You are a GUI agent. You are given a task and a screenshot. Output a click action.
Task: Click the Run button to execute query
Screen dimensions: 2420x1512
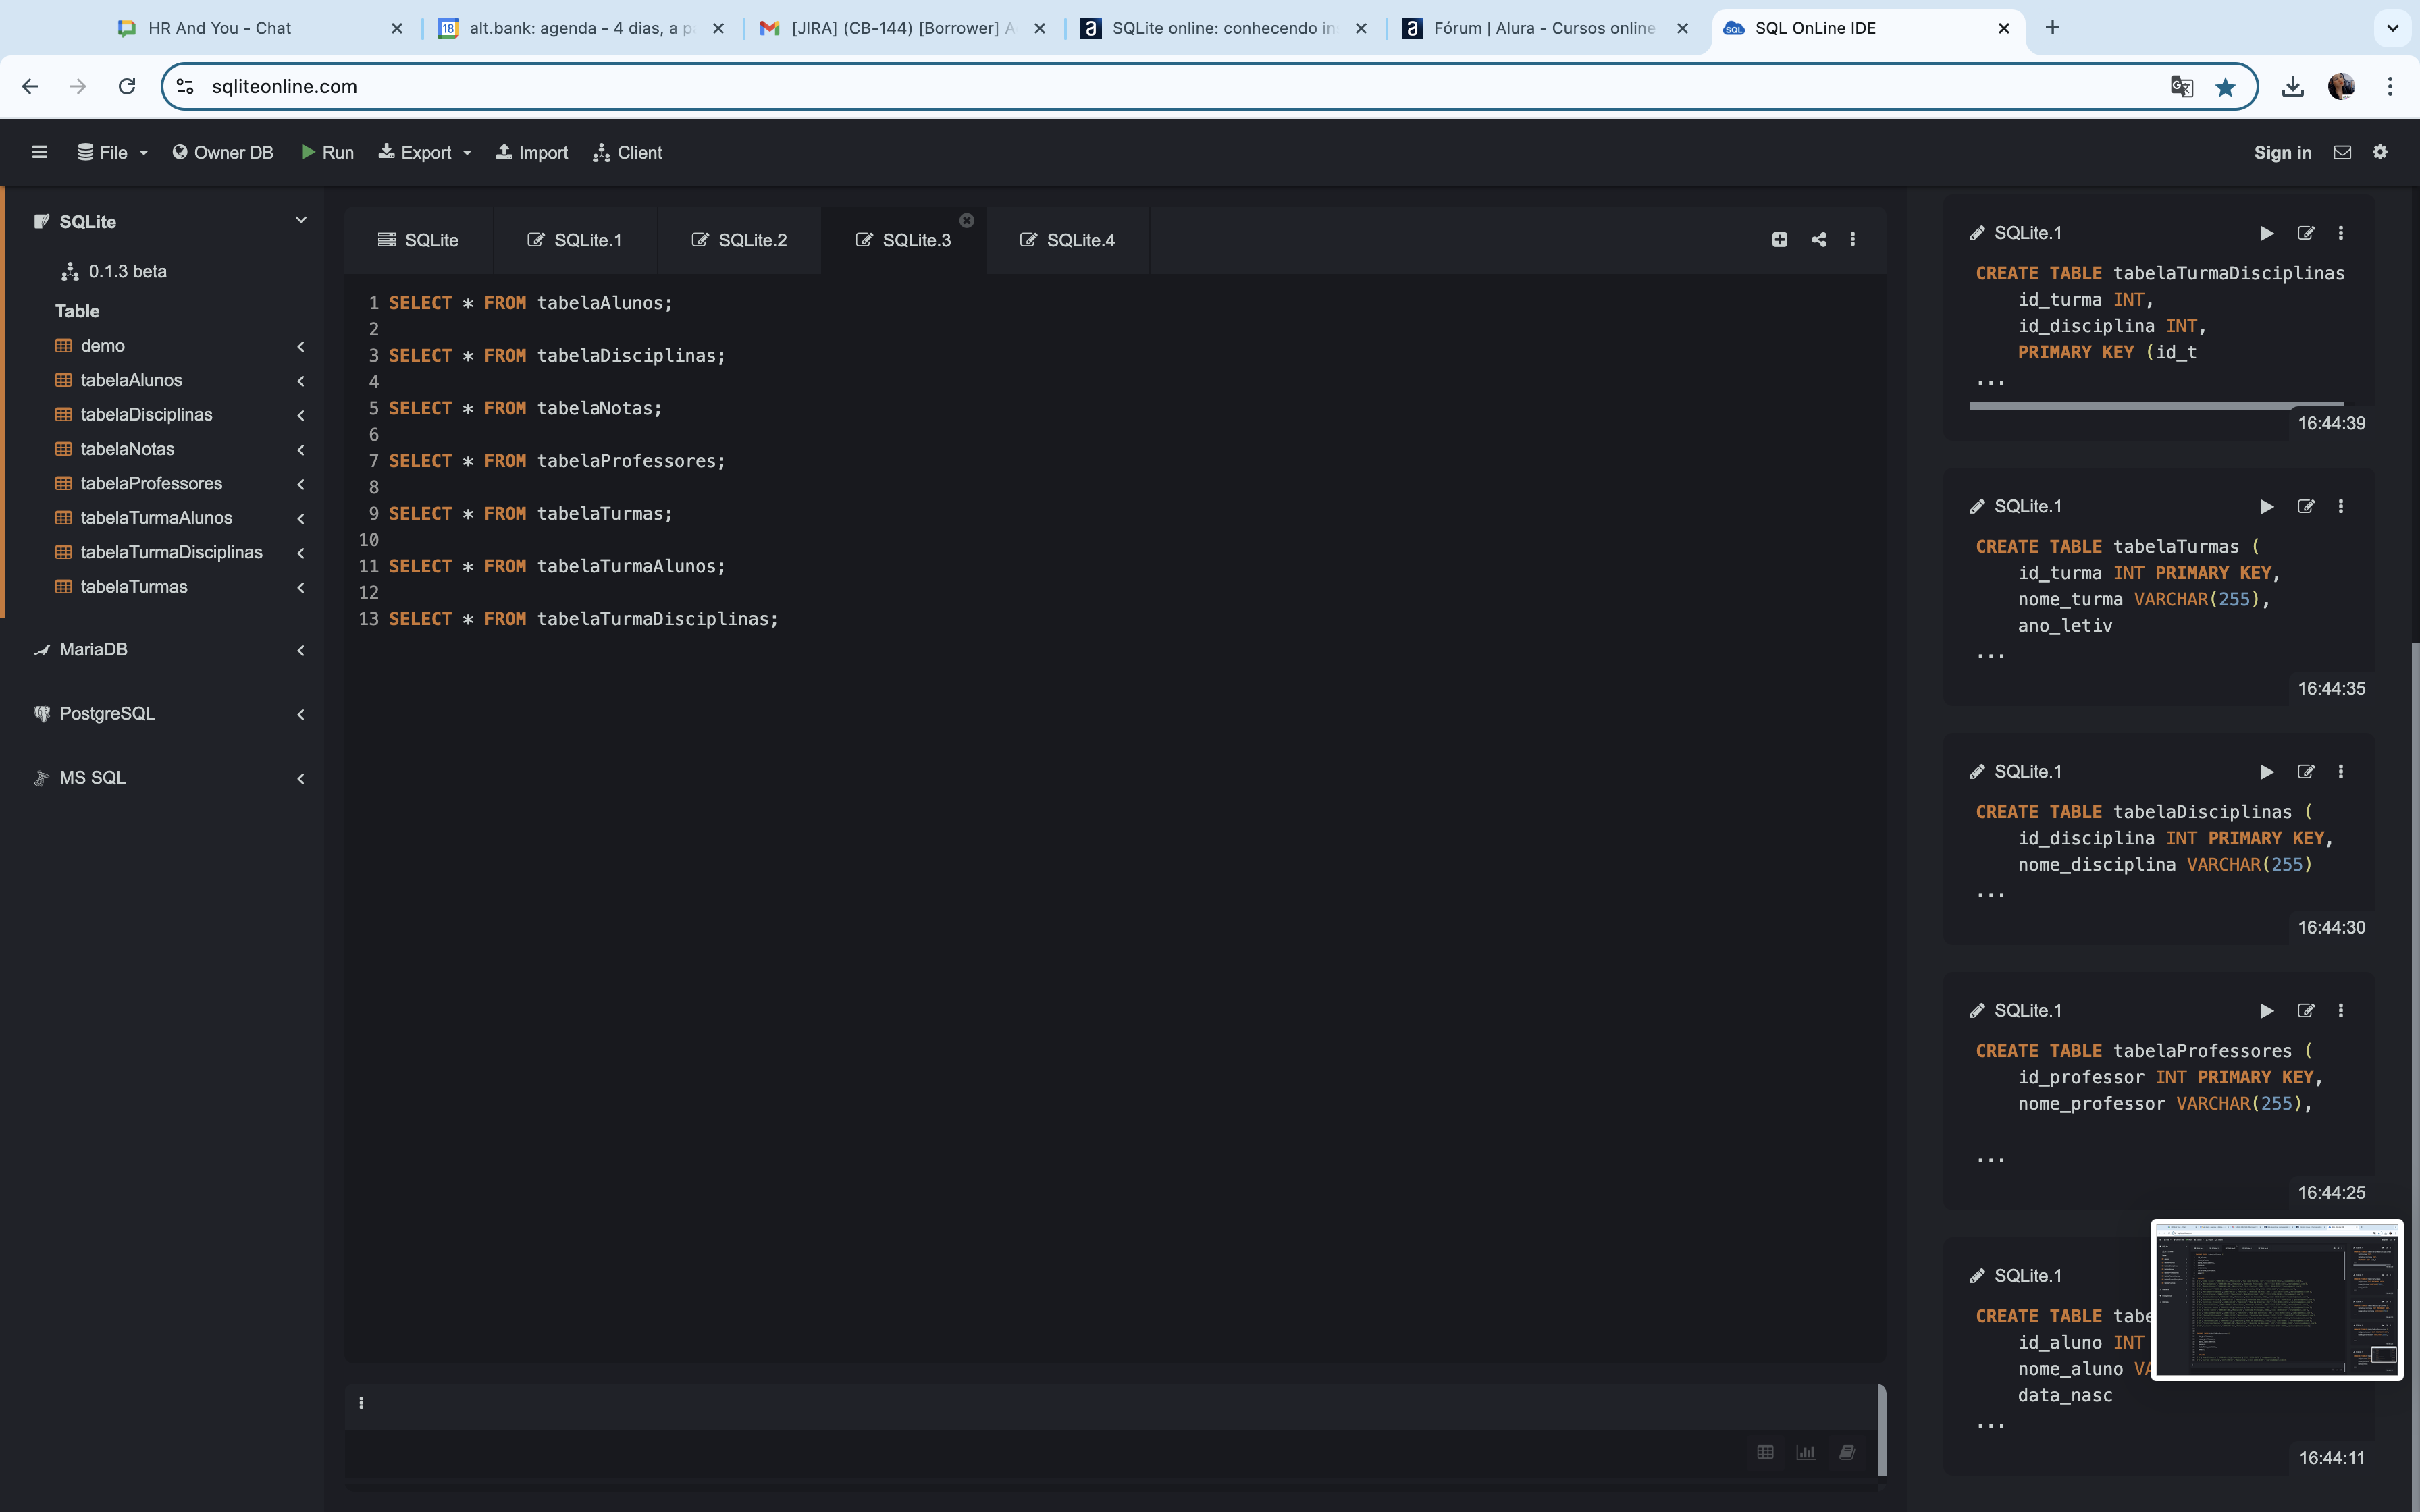[326, 153]
